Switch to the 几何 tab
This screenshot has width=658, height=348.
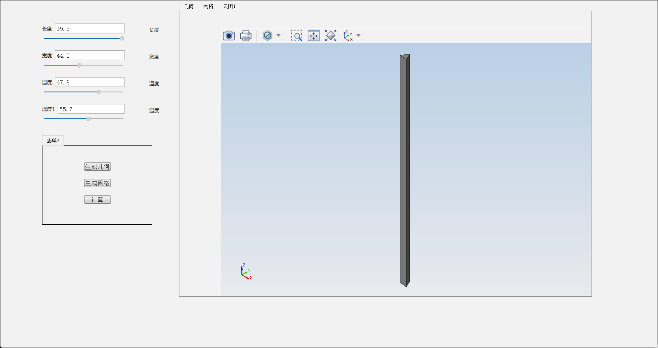[189, 6]
